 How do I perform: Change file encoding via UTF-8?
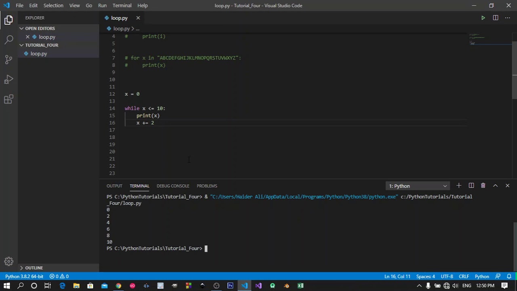tap(447, 276)
